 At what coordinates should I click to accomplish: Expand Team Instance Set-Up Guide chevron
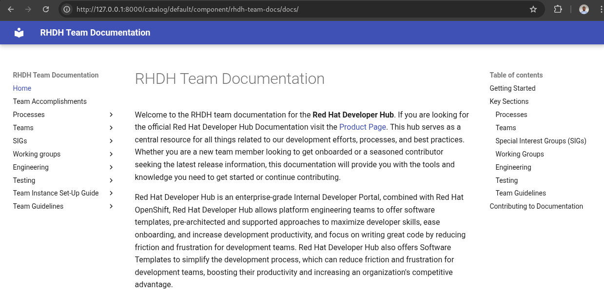(x=111, y=193)
